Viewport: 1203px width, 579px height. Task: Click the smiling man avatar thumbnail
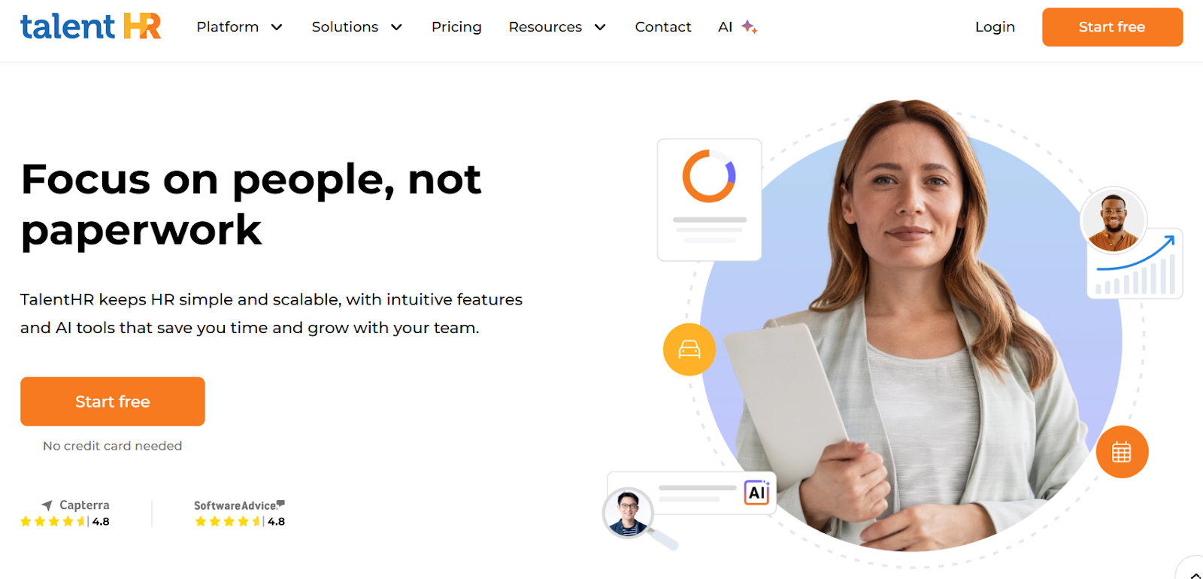1114,220
